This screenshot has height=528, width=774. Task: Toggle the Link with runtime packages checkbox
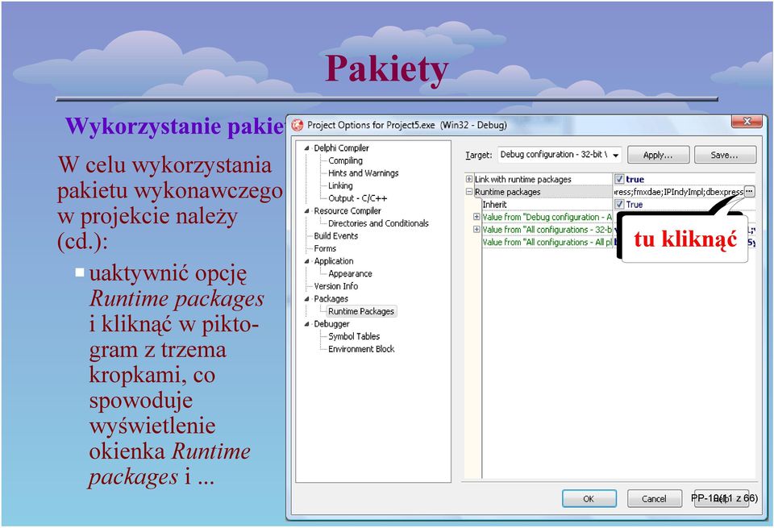pos(619,179)
